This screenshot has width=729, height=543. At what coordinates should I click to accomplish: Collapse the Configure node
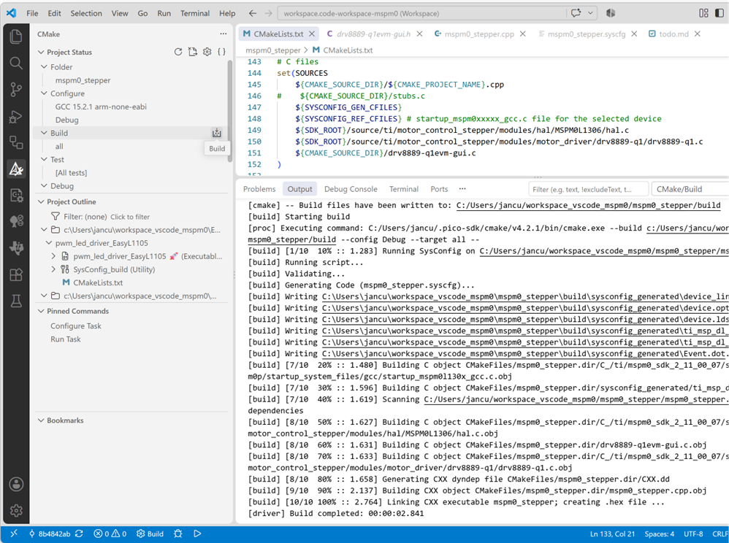(x=44, y=93)
